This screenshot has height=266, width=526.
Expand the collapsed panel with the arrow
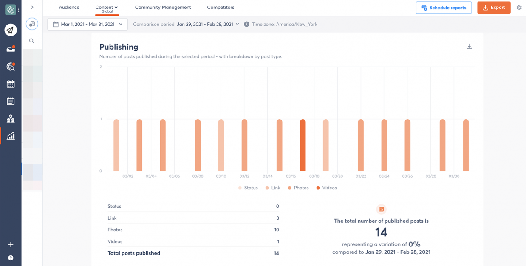(x=32, y=7)
